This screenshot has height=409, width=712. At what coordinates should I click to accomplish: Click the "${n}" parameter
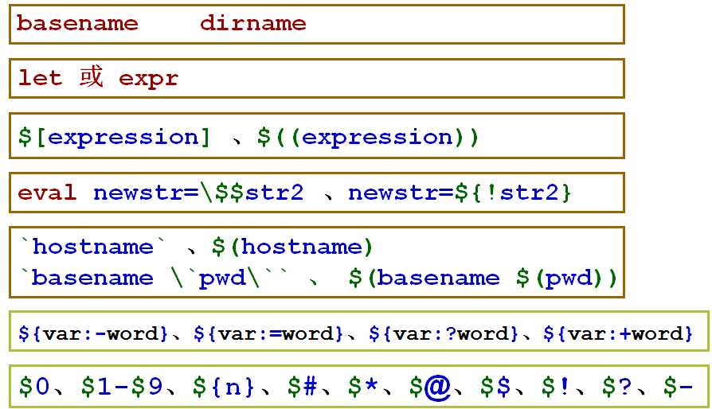[223, 387]
